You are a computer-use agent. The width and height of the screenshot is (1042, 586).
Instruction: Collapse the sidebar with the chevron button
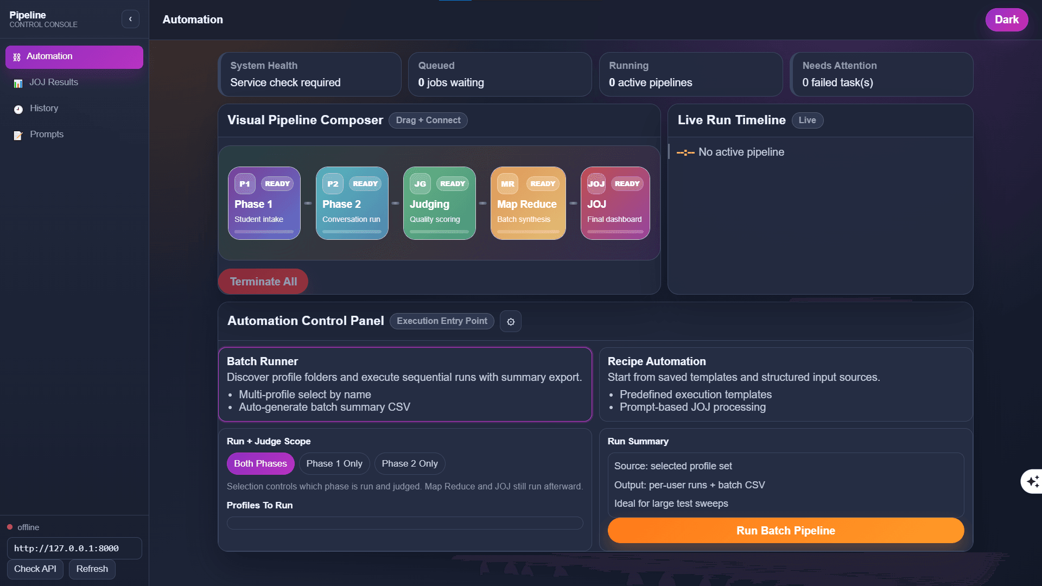coord(130,19)
